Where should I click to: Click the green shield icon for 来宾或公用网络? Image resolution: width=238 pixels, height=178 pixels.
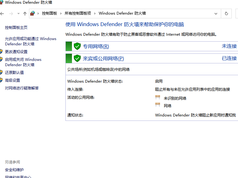[x=77, y=58]
